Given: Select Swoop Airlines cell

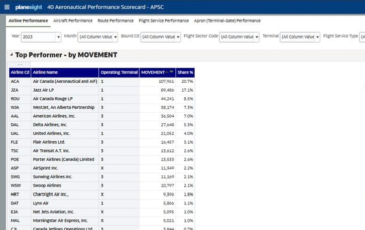Looking at the screenshot, I should point(65,185).
